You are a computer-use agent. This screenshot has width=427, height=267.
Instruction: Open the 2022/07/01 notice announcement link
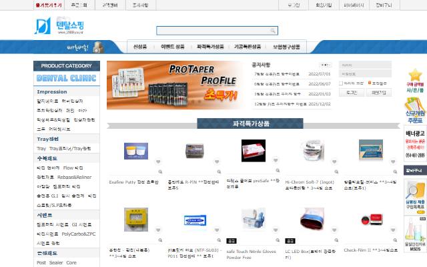point(291,74)
